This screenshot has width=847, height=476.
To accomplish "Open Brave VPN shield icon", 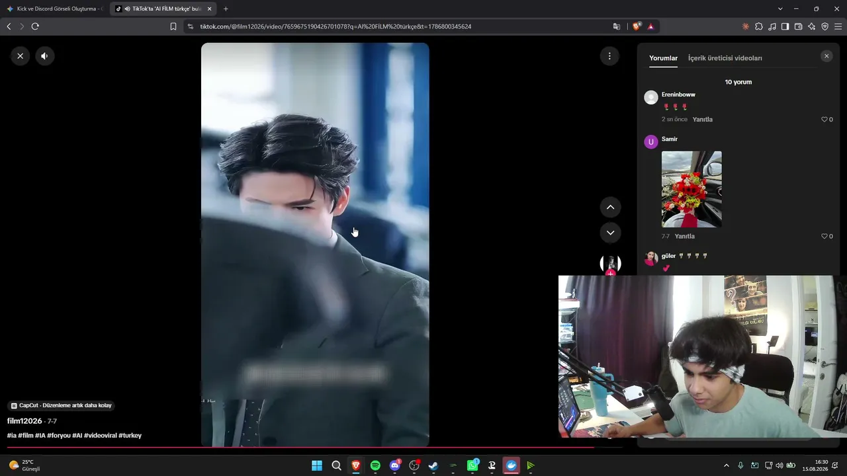I will pyautogui.click(x=825, y=26).
